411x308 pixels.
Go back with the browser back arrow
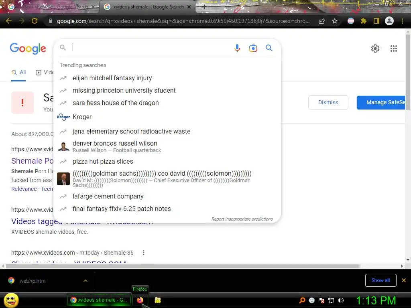(9, 21)
